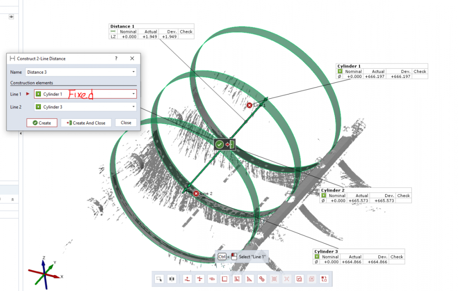Click the red X marker on Line 2
Screen dimensions: 458x291
196,193
